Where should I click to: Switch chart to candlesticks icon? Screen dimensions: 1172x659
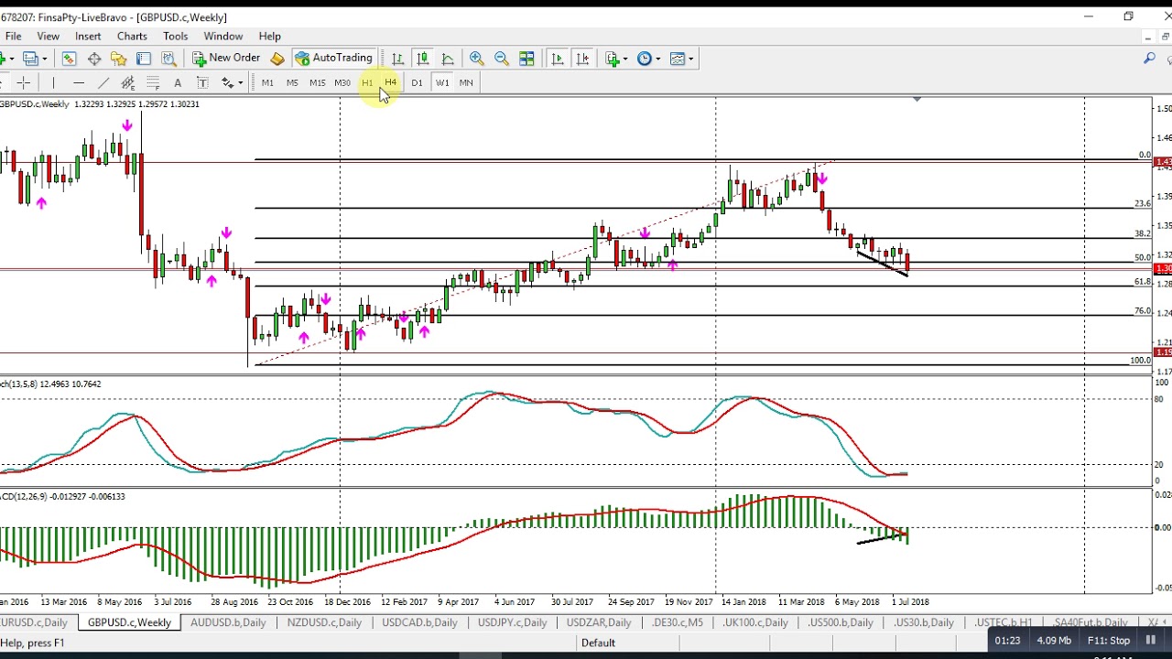pos(422,59)
